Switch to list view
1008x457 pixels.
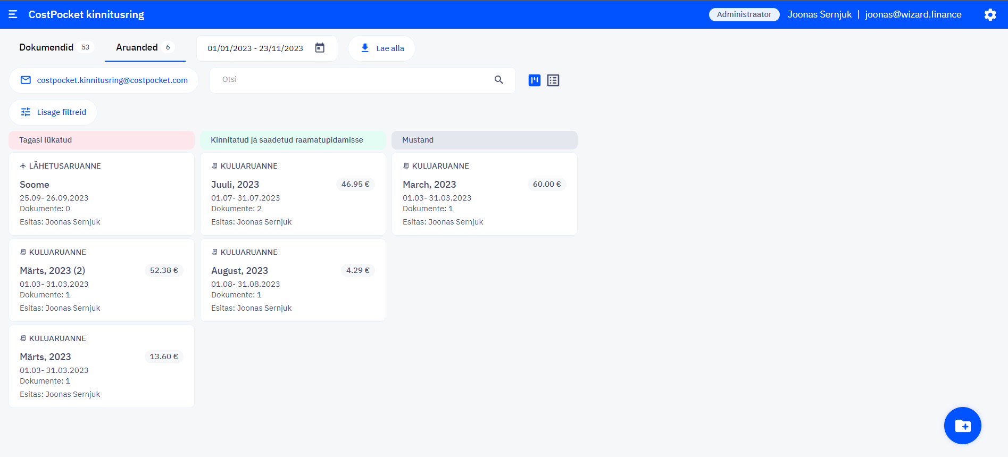(x=553, y=80)
